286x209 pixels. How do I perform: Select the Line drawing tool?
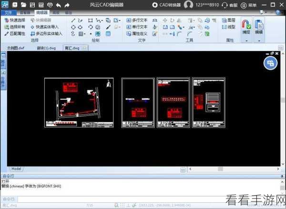point(73,20)
